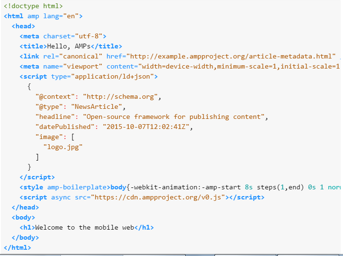Click the async attribute of script tag
The height and width of the screenshot is (256, 343).
(61, 197)
